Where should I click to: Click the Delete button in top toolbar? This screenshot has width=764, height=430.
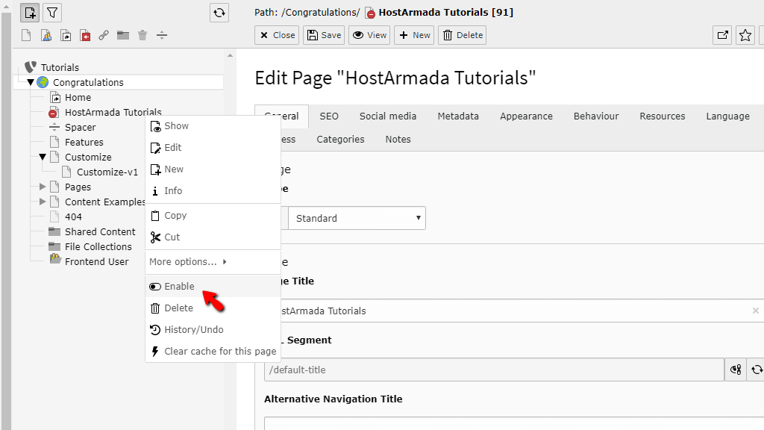463,35
